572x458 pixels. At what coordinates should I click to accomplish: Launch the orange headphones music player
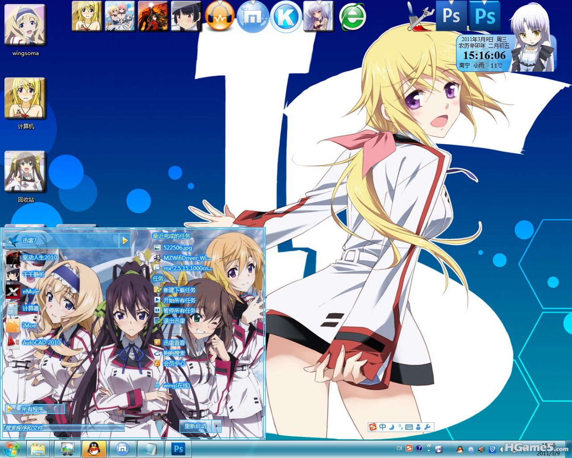point(220,17)
